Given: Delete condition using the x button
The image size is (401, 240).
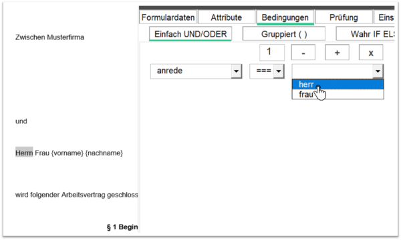Looking at the screenshot, I should (x=371, y=52).
